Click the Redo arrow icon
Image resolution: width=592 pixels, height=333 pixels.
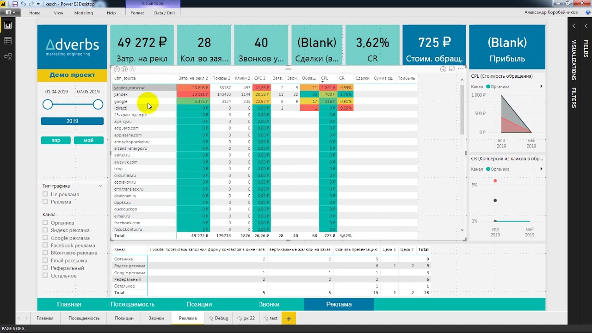point(31,4)
